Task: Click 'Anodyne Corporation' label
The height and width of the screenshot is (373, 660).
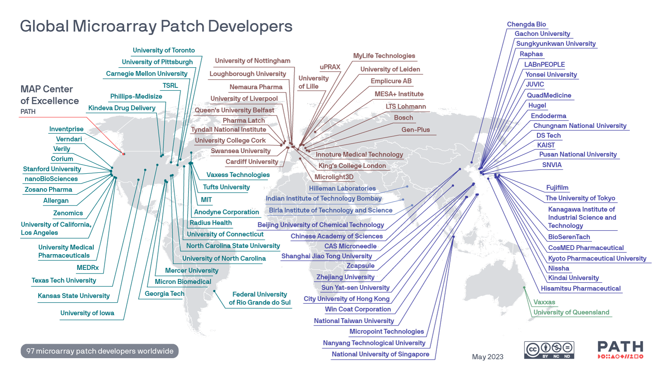Action: (226, 212)
